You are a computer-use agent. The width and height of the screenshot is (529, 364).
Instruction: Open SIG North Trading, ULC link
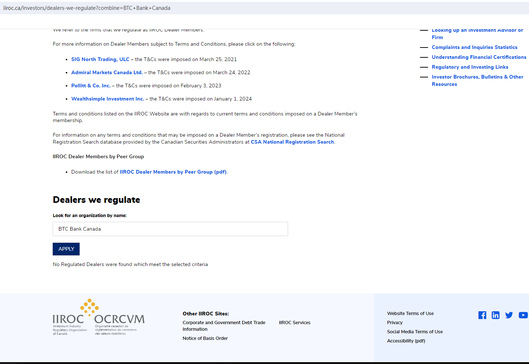click(100, 59)
